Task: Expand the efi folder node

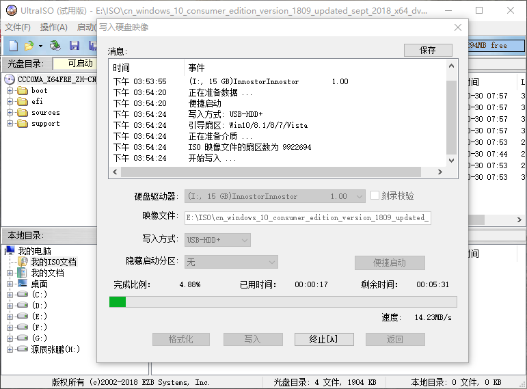Action: click(10, 102)
